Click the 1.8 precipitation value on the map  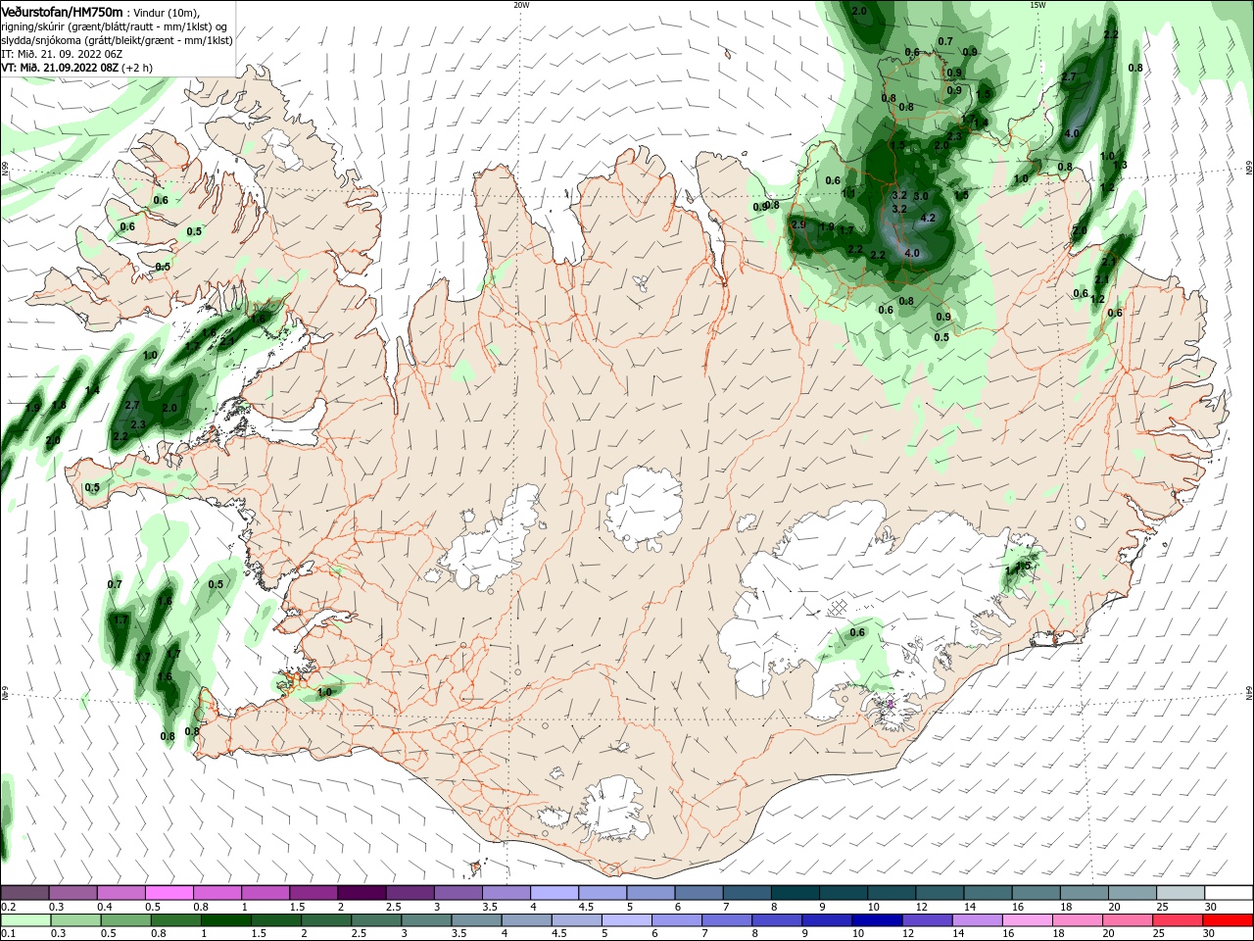coord(59,405)
